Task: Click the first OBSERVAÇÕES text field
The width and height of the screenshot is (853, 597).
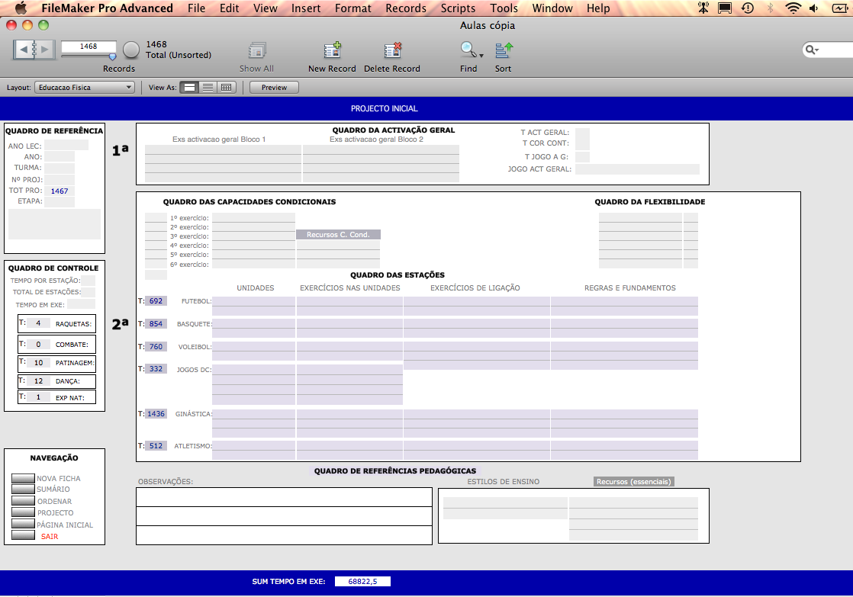Action: tap(284, 497)
